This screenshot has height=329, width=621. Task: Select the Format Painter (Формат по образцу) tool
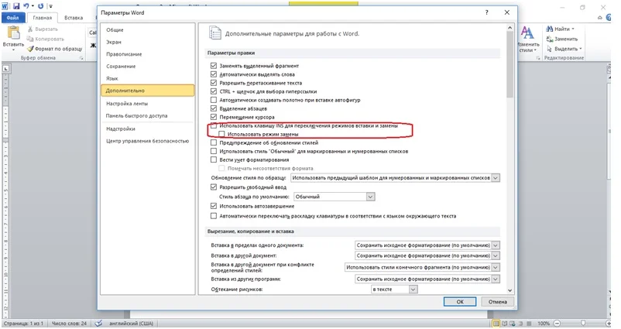point(56,47)
